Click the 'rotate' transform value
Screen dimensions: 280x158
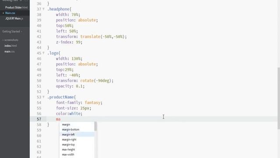coord(87,81)
